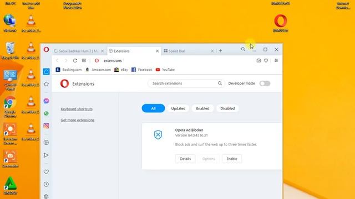Go forward to next page

click(x=66, y=60)
